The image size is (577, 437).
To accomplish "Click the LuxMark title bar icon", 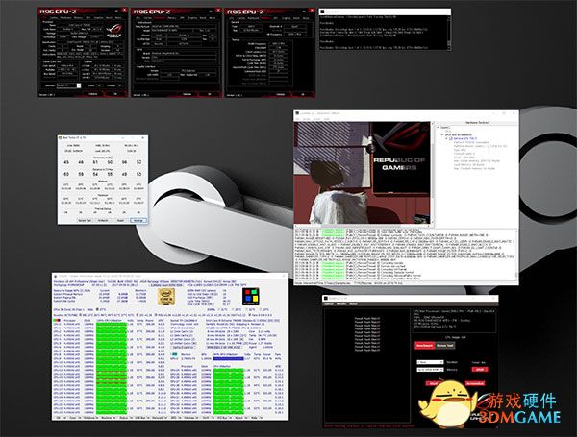I will [297, 112].
